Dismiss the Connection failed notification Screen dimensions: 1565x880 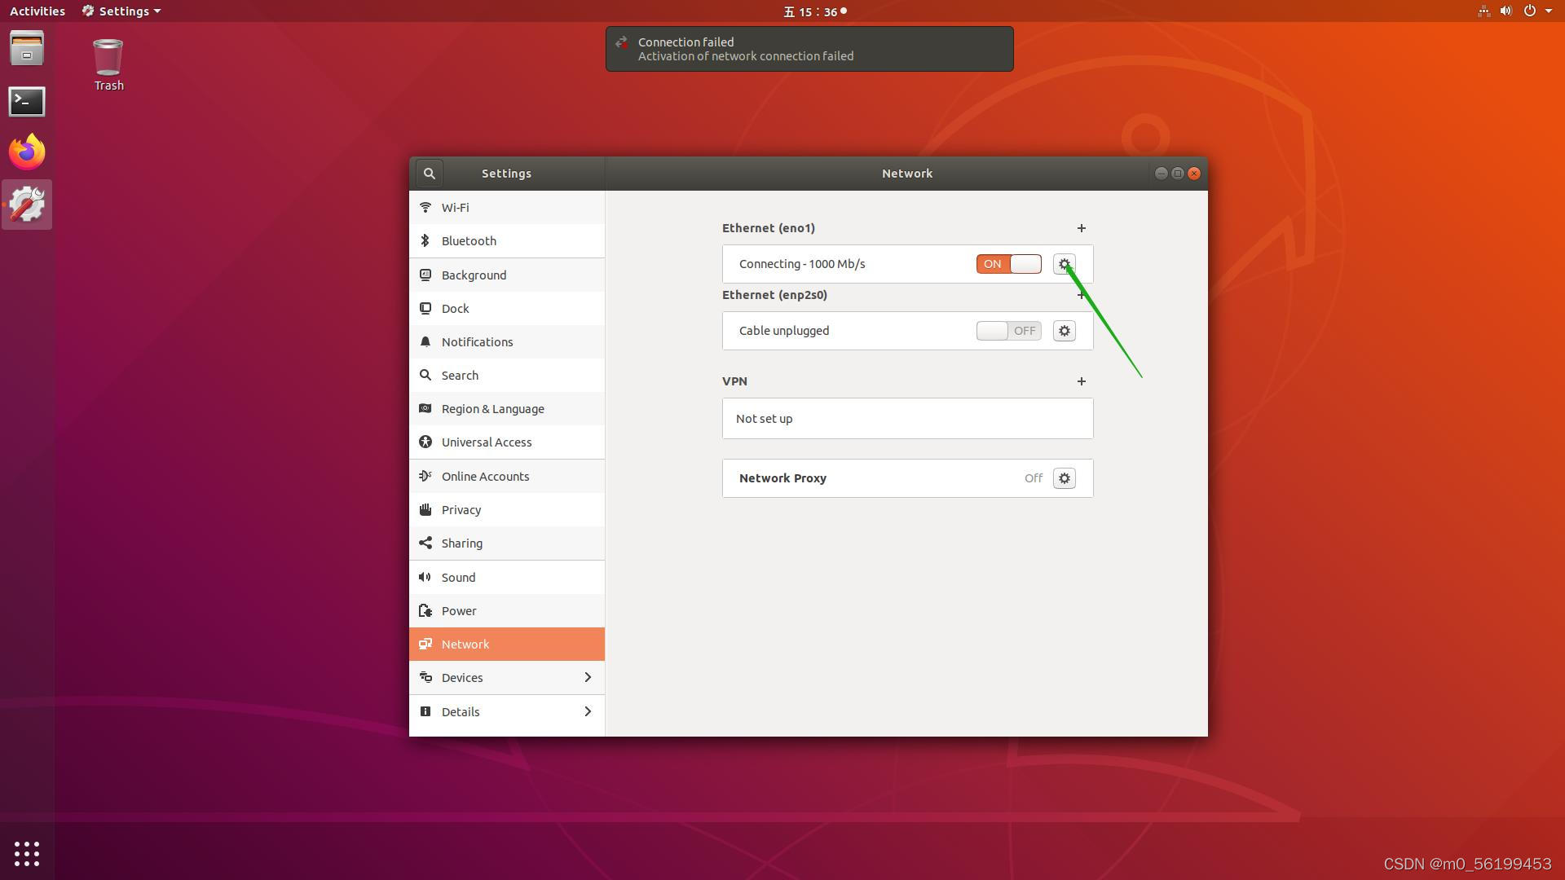[809, 49]
